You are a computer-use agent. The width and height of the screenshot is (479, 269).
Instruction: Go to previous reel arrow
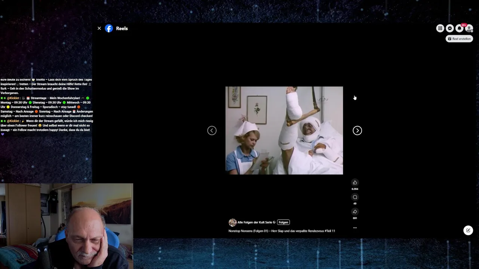[x=212, y=130]
